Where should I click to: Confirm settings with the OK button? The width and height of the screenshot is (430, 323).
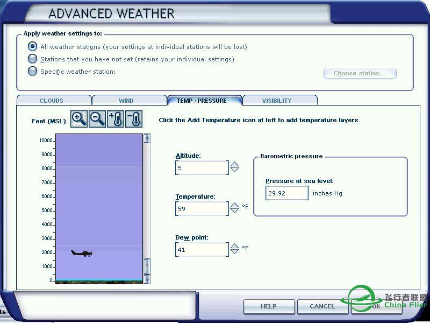(376, 306)
